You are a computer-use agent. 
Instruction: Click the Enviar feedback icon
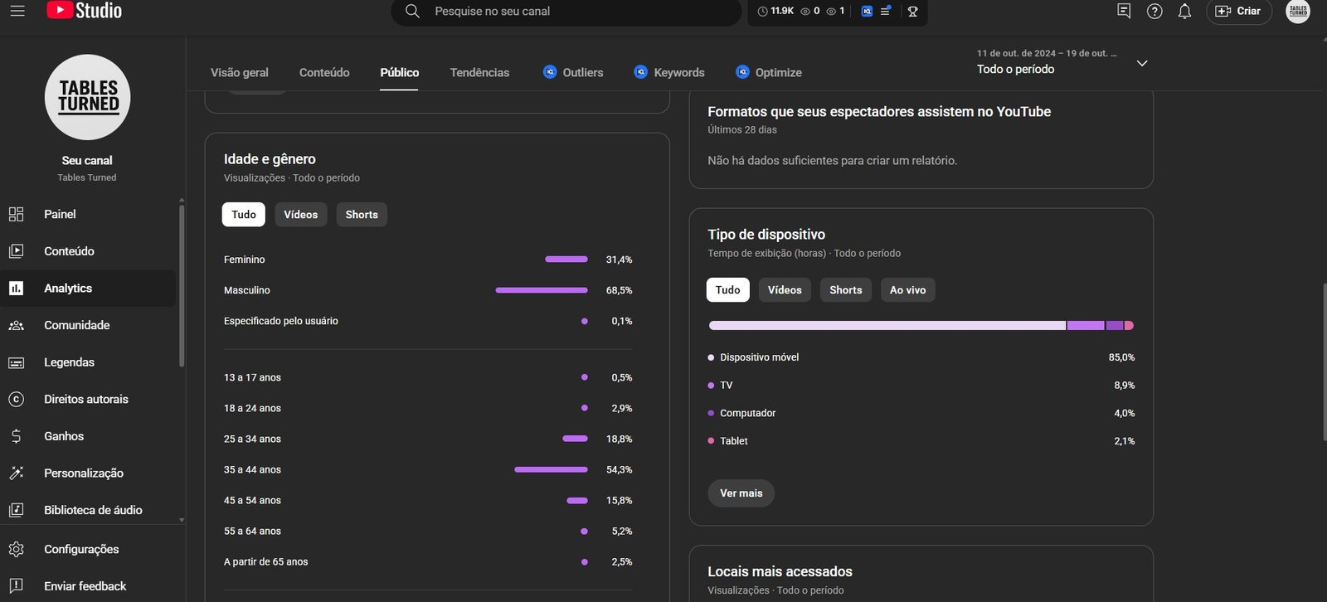click(x=16, y=585)
